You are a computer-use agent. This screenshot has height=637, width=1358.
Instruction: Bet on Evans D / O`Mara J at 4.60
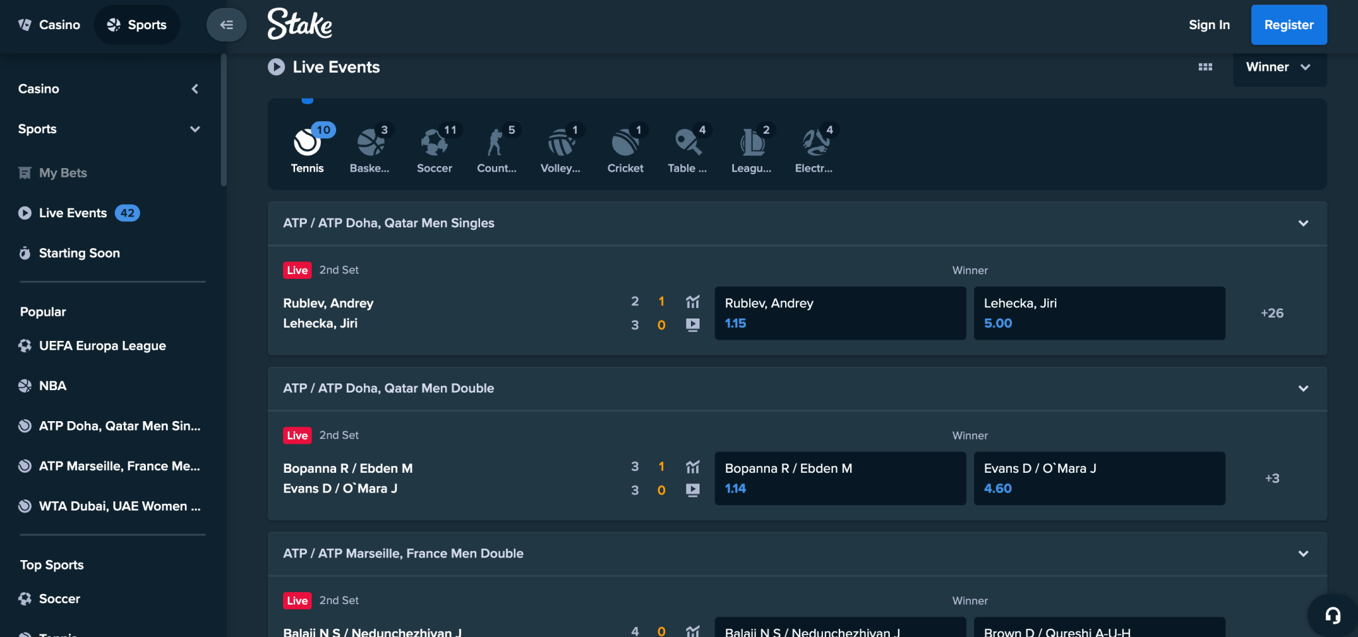(1099, 479)
